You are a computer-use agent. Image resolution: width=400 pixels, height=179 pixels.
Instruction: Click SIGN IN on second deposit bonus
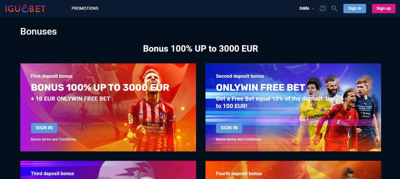(229, 128)
